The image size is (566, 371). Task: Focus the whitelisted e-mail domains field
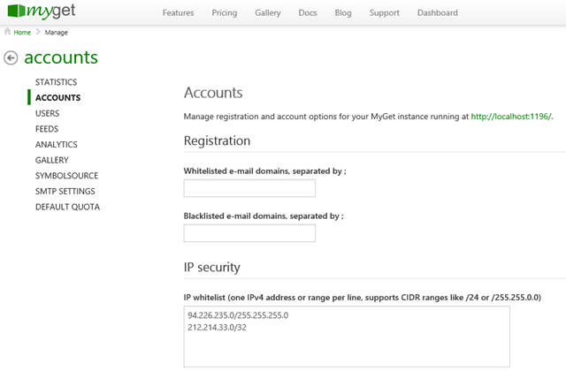tap(249, 188)
